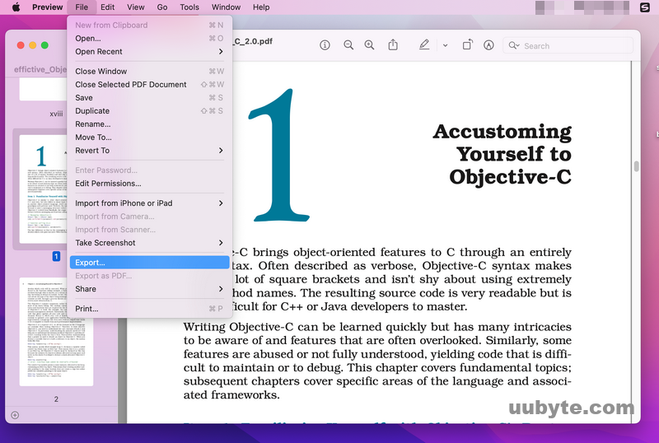Expand the highlight style dropdown arrow
659x443 pixels.
[445, 45]
